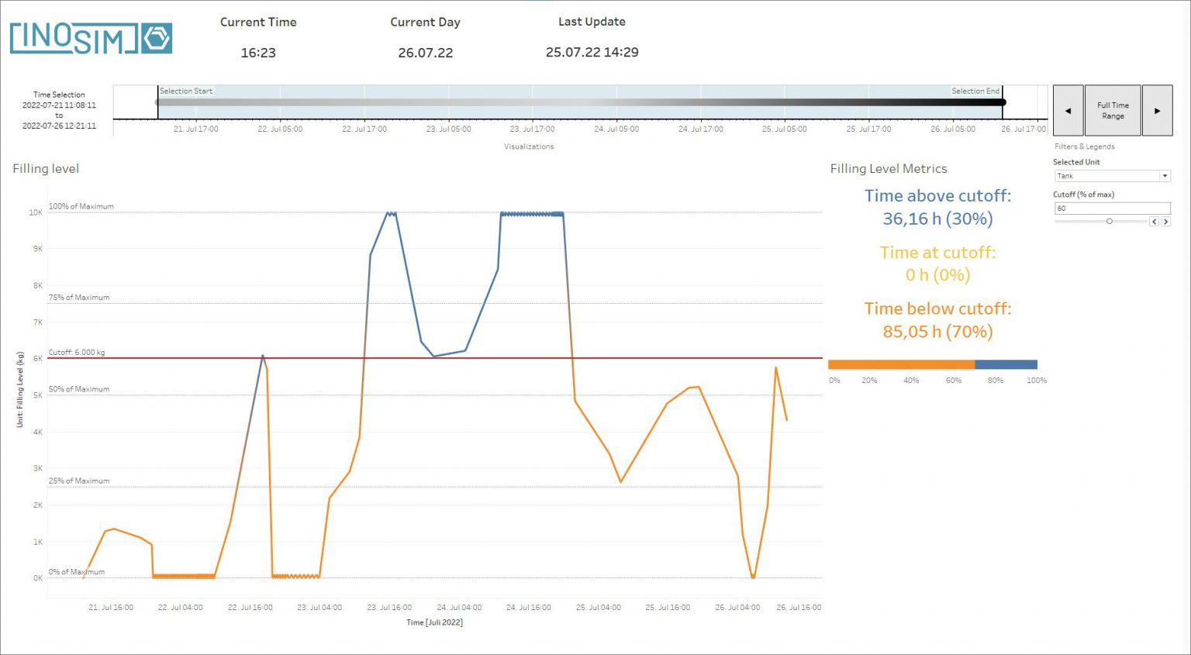The height and width of the screenshot is (655, 1191).
Task: Select the Selection Start handle
Action: tap(157, 101)
